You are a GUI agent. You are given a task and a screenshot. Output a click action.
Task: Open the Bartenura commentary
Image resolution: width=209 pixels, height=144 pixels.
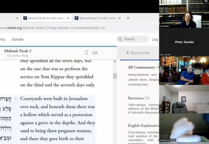coord(136,98)
